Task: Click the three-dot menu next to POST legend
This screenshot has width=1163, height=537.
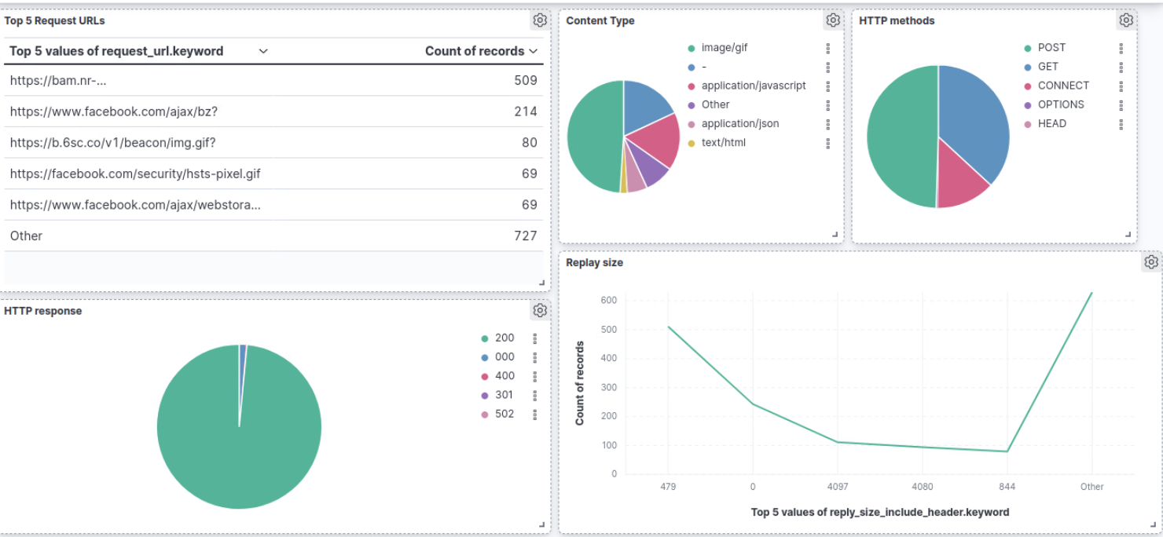Action: coord(1121,47)
